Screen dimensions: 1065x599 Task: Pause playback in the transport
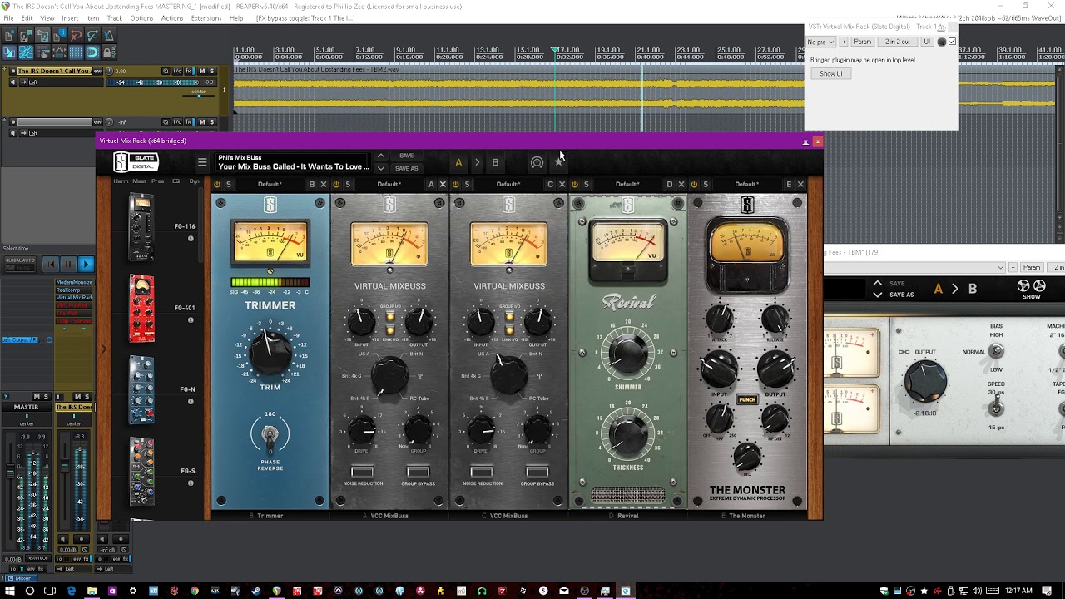coord(68,265)
